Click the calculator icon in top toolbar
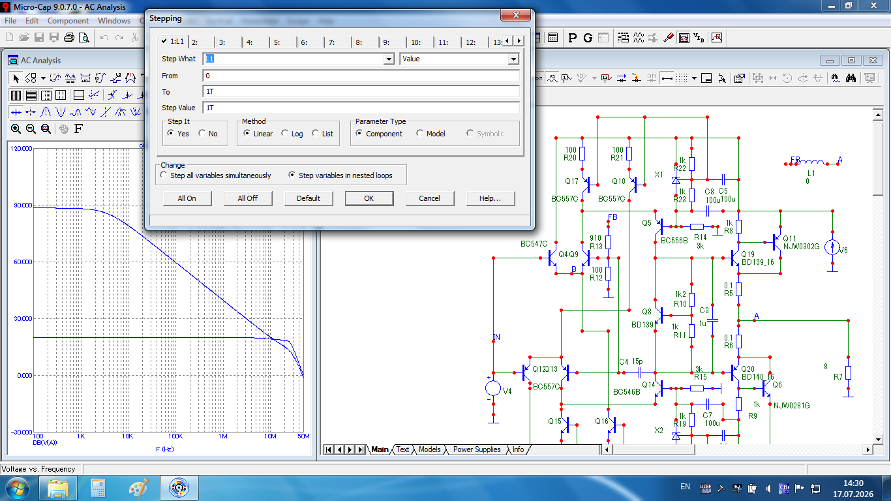Image resolution: width=891 pixels, height=501 pixels. (x=553, y=38)
